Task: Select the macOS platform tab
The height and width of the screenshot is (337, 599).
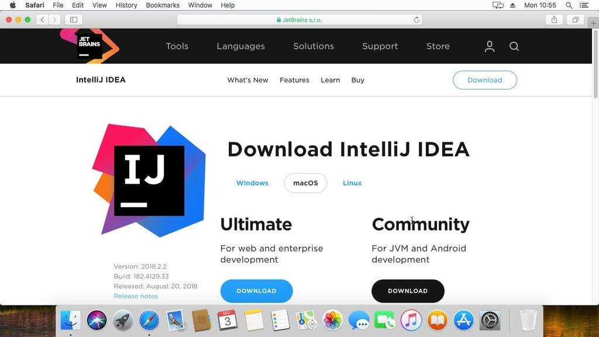Action: click(305, 183)
